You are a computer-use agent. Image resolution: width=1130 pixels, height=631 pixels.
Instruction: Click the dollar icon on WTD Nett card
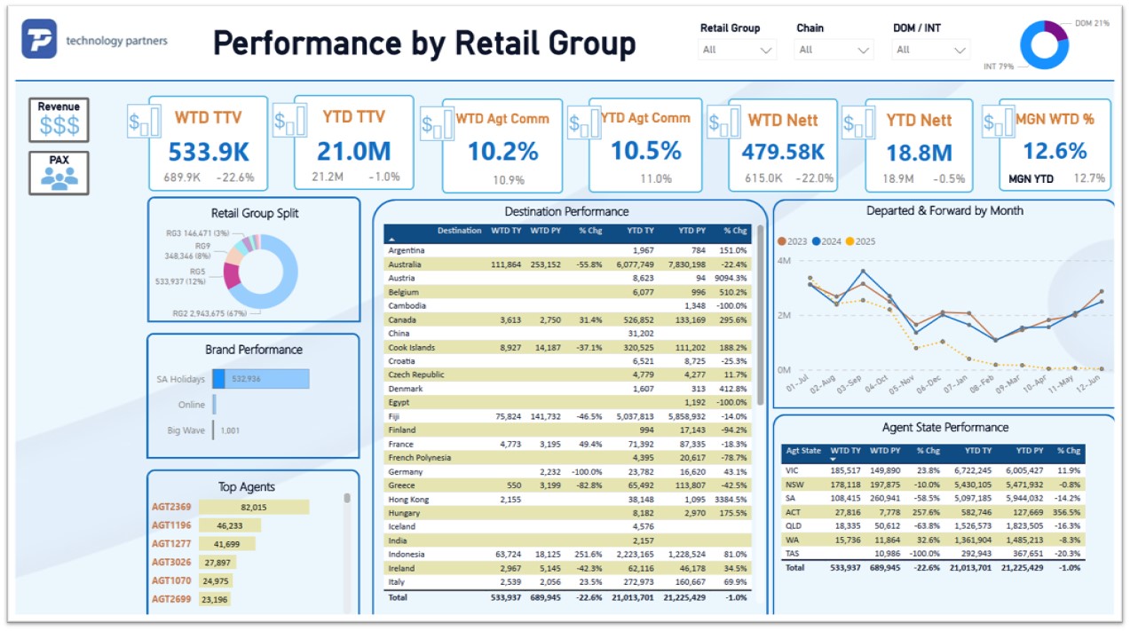[x=723, y=123]
